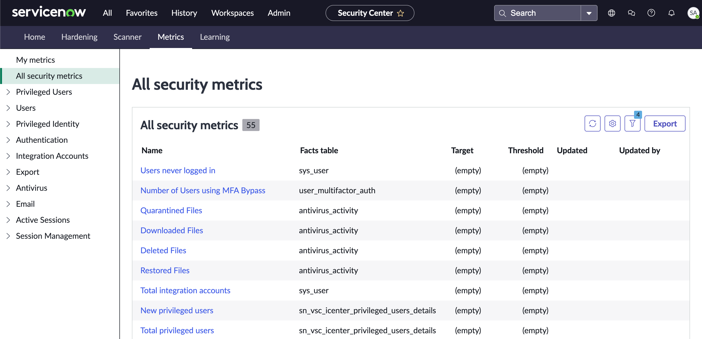Expand the Session Management category
The image size is (702, 339).
pyautogui.click(x=8, y=236)
